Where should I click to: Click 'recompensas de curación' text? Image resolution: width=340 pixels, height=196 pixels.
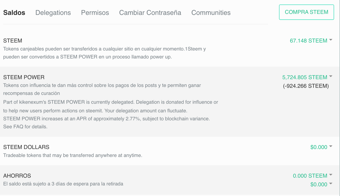[x=31, y=93]
